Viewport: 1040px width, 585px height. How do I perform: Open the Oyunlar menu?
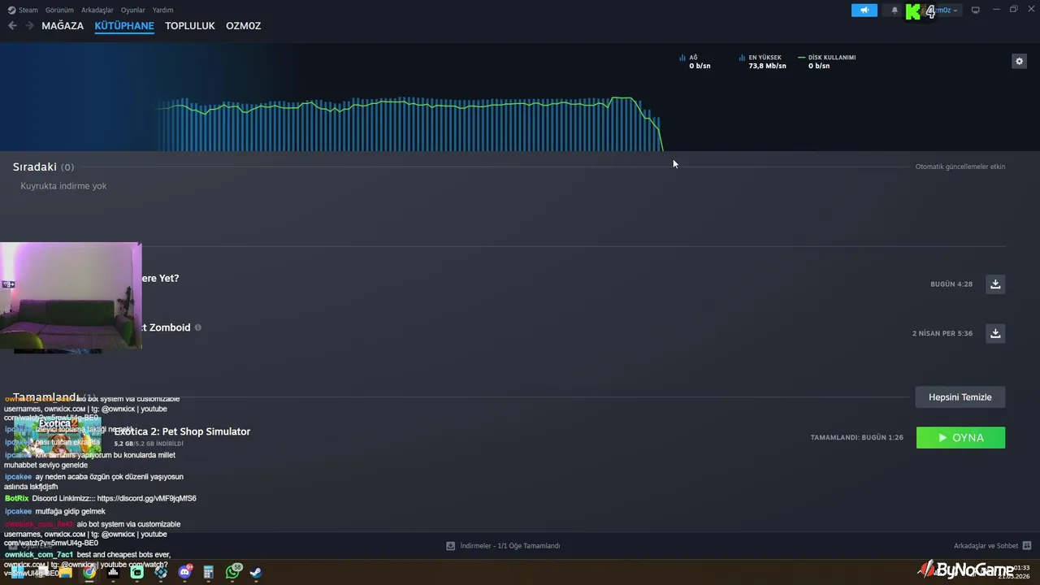[132, 11]
